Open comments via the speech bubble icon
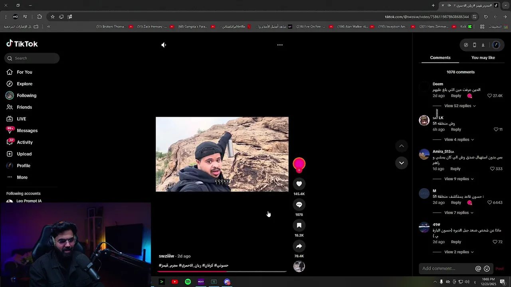The width and height of the screenshot is (511, 287). (299, 204)
